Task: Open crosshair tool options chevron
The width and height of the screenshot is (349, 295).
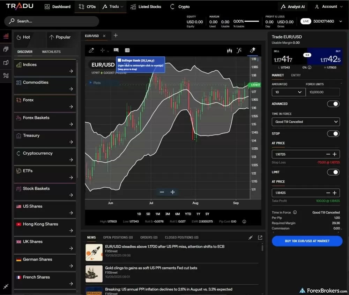Action: 108,51
